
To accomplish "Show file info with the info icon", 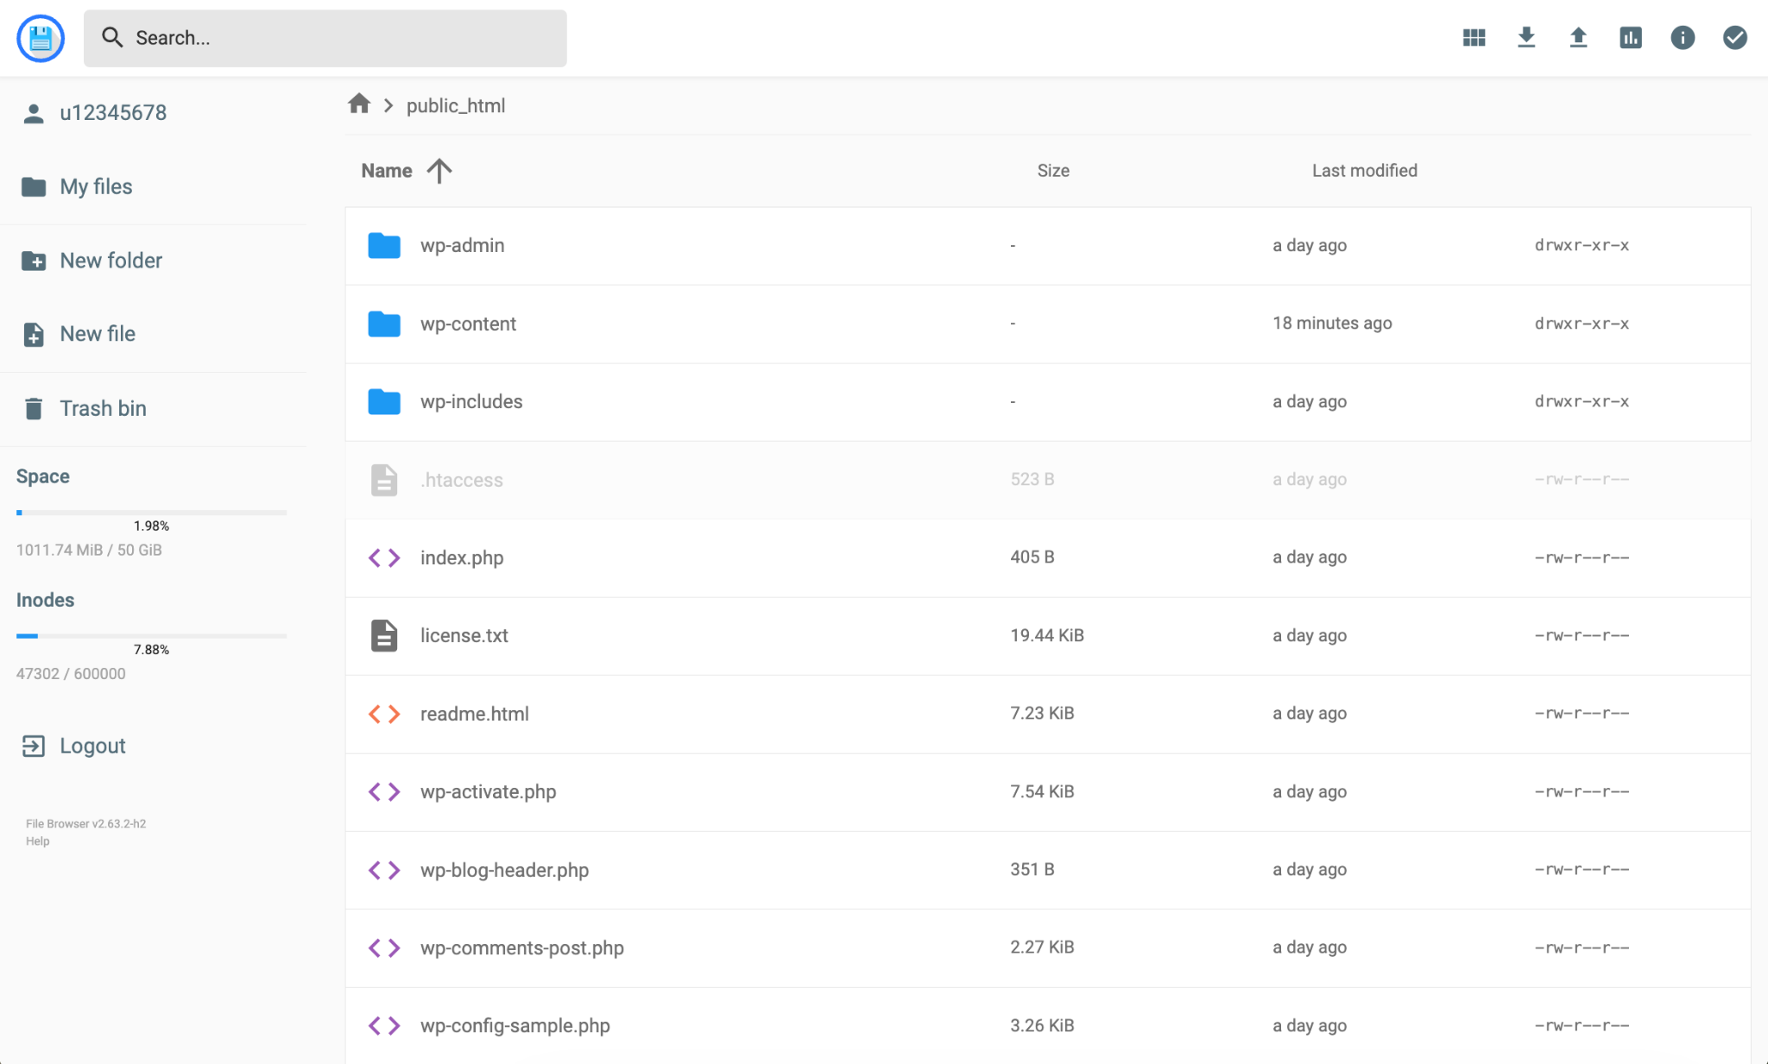I will pyautogui.click(x=1683, y=38).
